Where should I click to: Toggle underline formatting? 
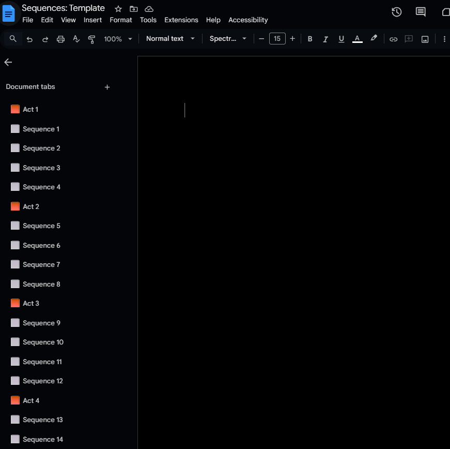(x=341, y=39)
